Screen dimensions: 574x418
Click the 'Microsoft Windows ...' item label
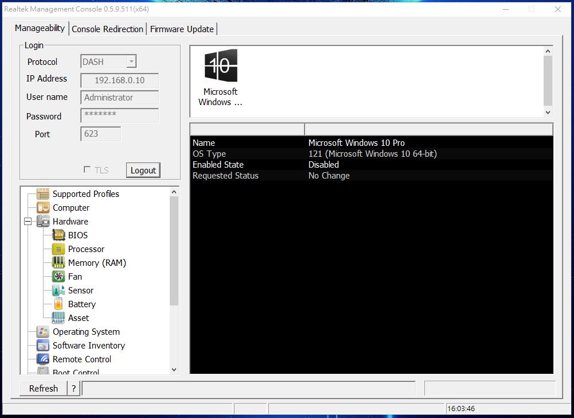[x=220, y=97]
